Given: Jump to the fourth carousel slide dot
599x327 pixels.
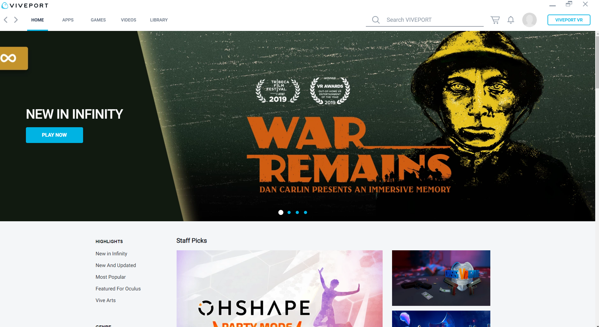Looking at the screenshot, I should (x=306, y=212).
